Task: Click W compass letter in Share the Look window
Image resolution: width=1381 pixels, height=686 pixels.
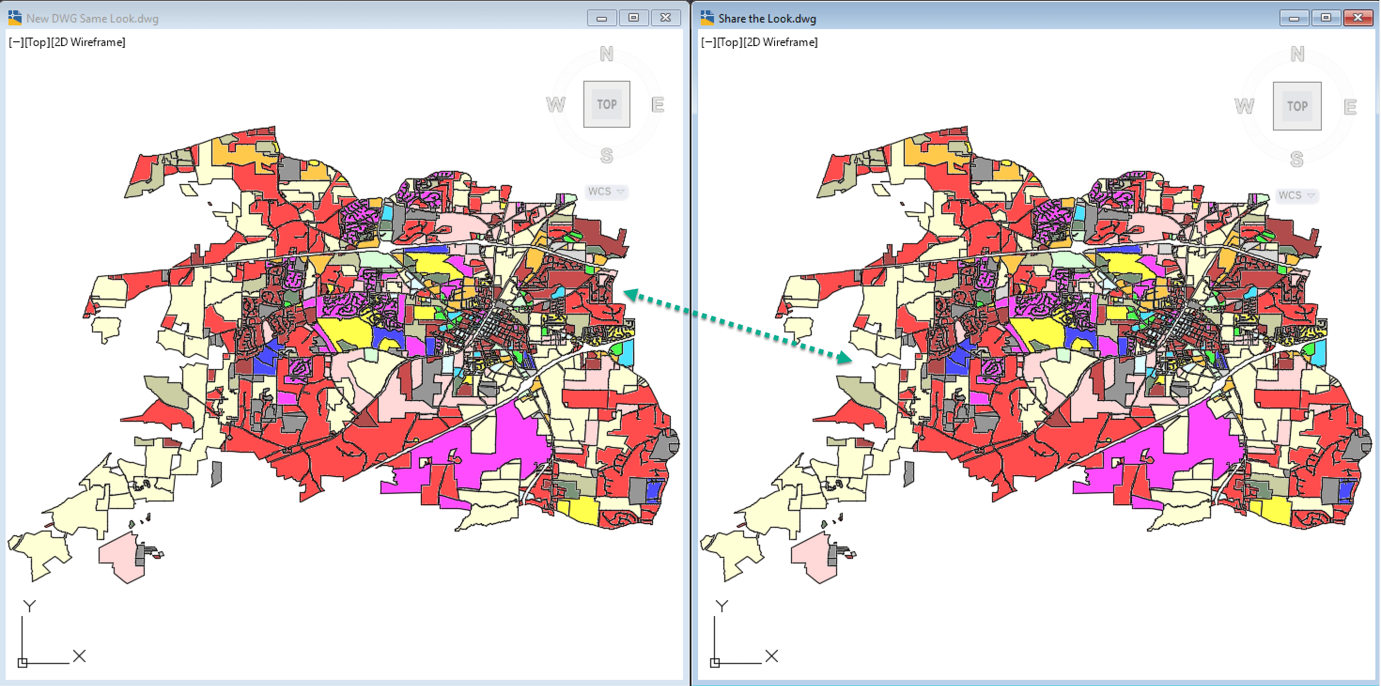Action: coord(1244,106)
